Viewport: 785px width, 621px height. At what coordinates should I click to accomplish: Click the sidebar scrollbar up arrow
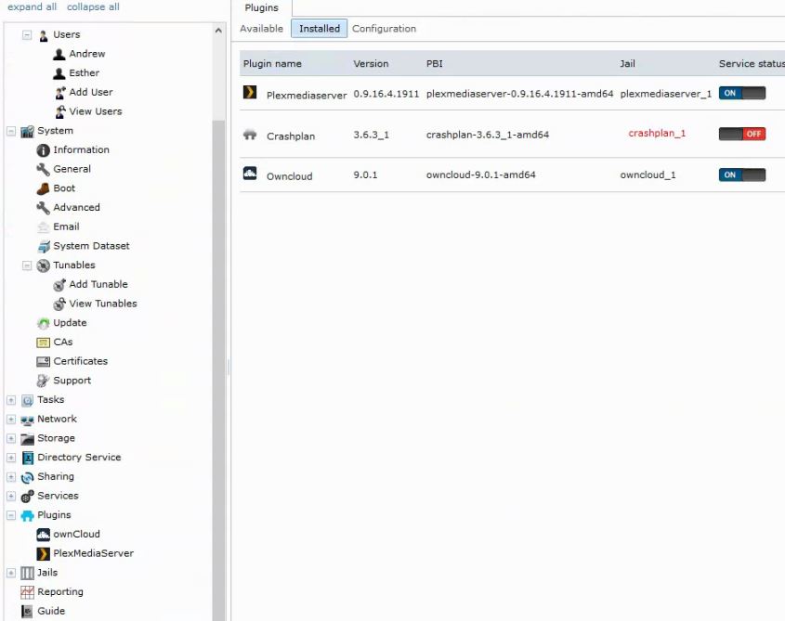pos(218,31)
